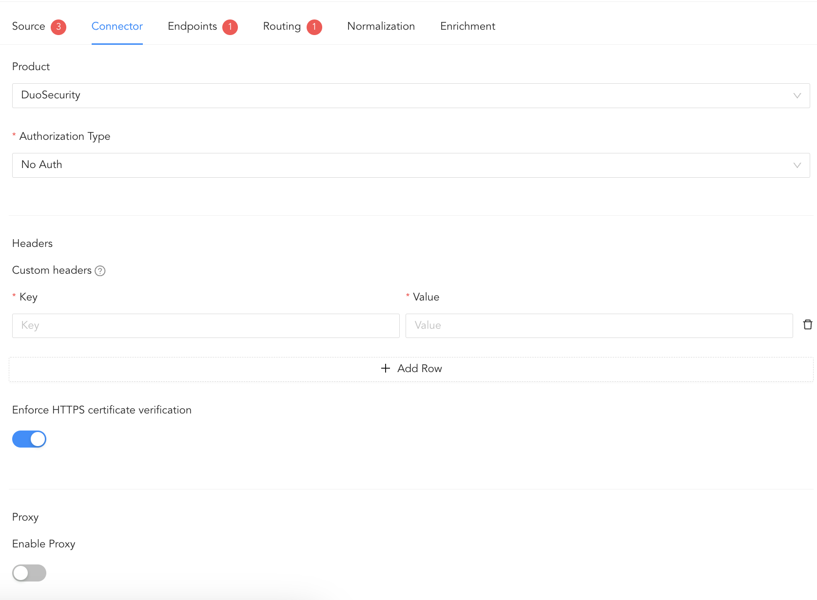Open the Enrichment tab
This screenshot has height=600, width=817.
(467, 26)
